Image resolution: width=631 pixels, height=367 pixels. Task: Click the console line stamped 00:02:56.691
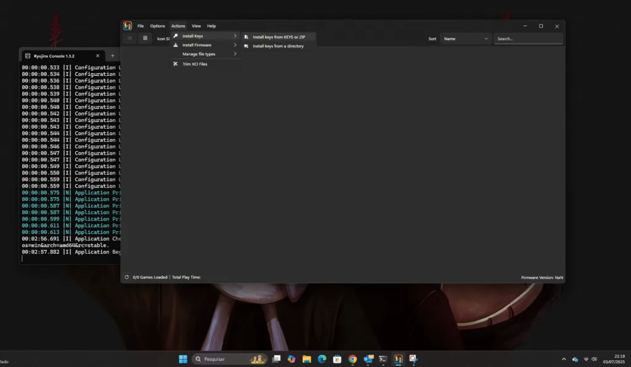pyautogui.click(x=71, y=239)
